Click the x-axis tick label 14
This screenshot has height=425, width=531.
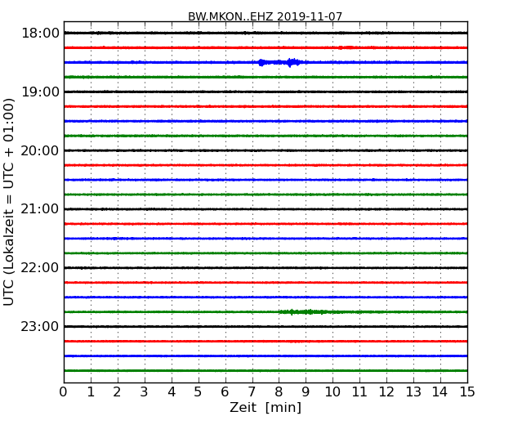tap(440, 391)
